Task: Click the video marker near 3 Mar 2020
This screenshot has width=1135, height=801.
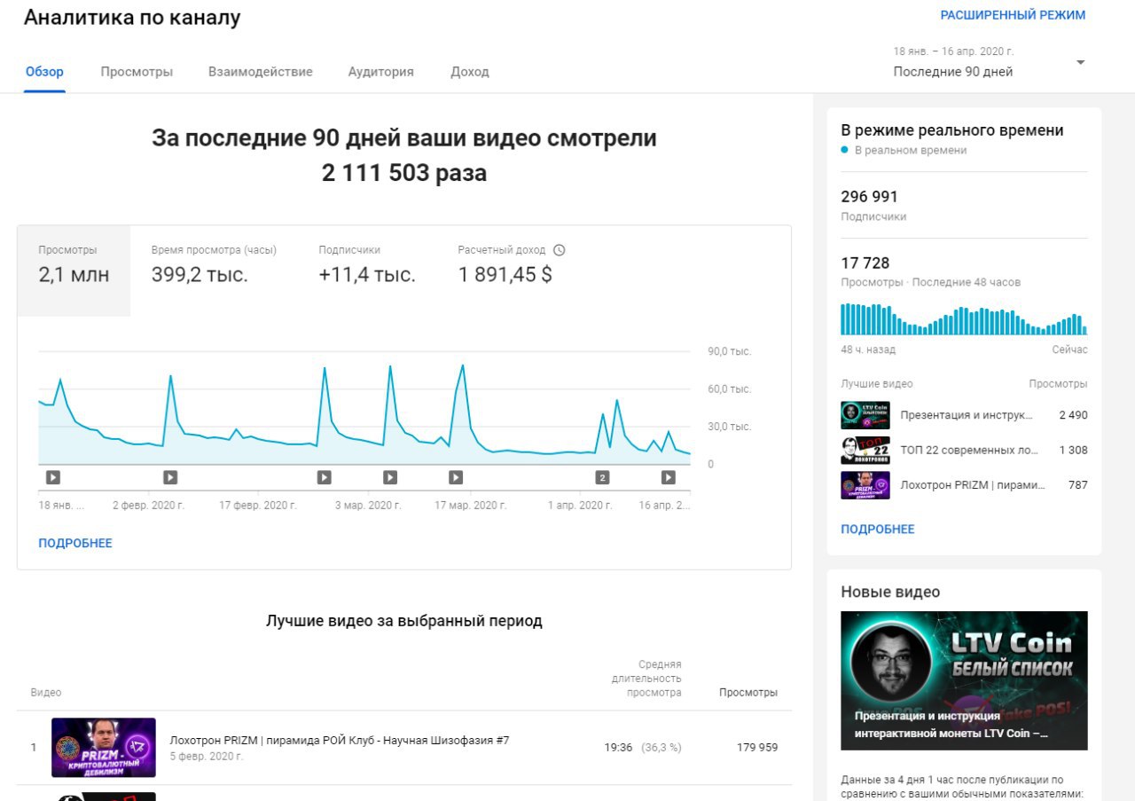Action: (x=325, y=477)
